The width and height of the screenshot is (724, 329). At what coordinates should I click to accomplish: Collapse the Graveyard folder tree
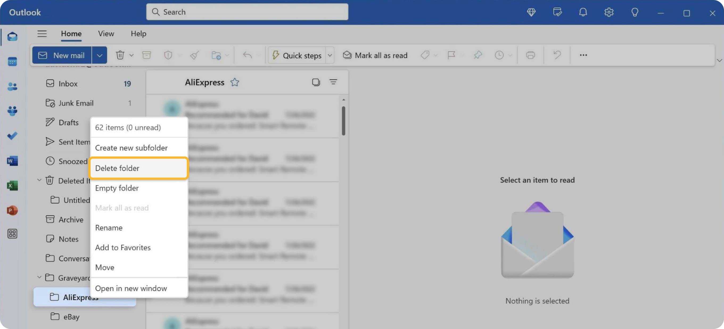click(39, 278)
